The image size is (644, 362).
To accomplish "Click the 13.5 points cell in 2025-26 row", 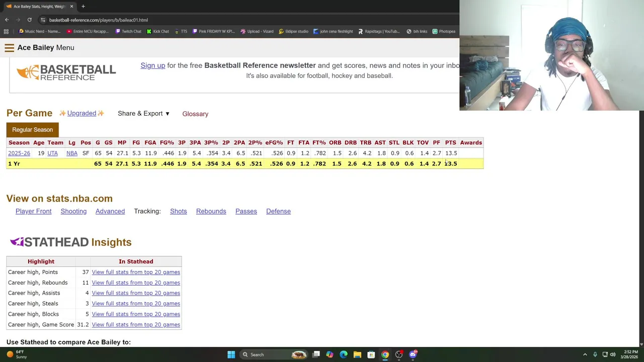I will tap(451, 153).
